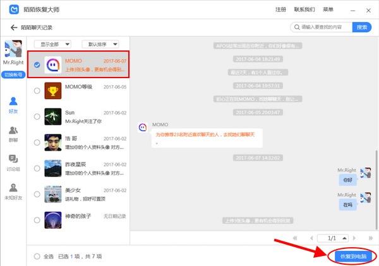Viewport: 379px width, 266px height.
Task: Open the 神奇的孩子 conversation name
Action: coord(78,216)
